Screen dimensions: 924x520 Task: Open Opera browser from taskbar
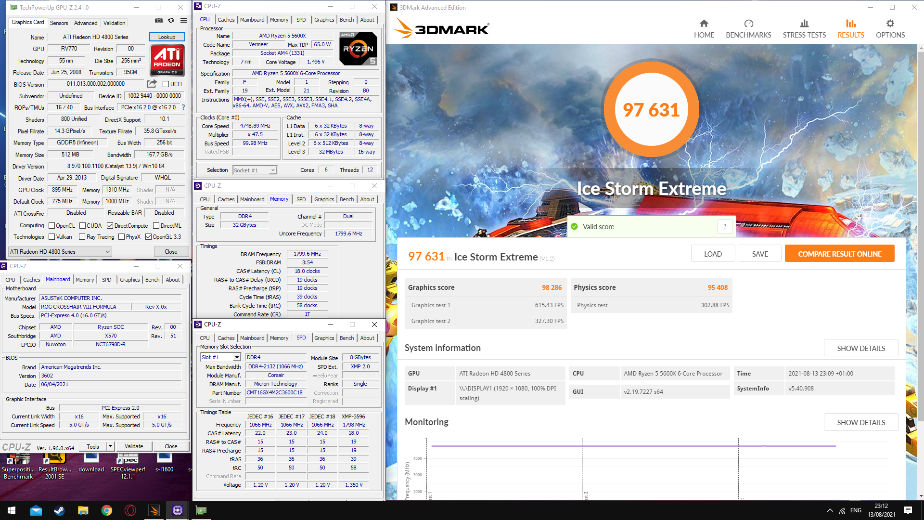130,510
